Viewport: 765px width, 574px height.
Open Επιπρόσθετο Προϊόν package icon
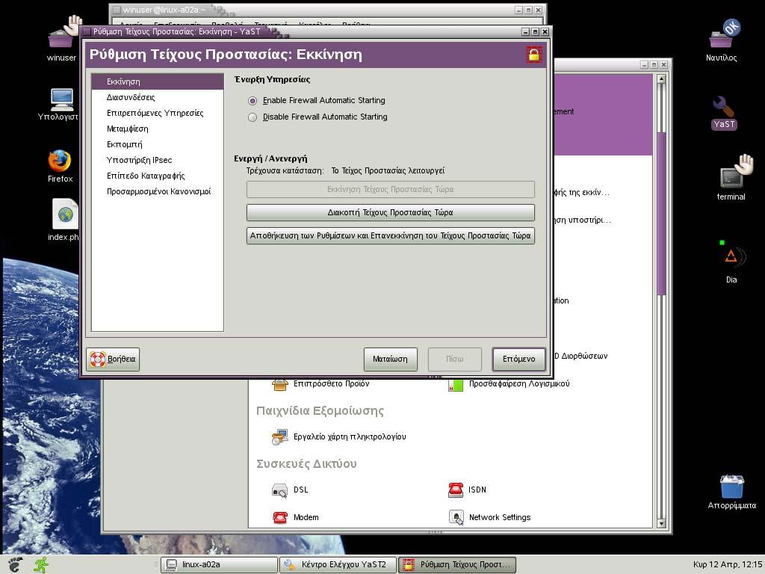click(280, 385)
